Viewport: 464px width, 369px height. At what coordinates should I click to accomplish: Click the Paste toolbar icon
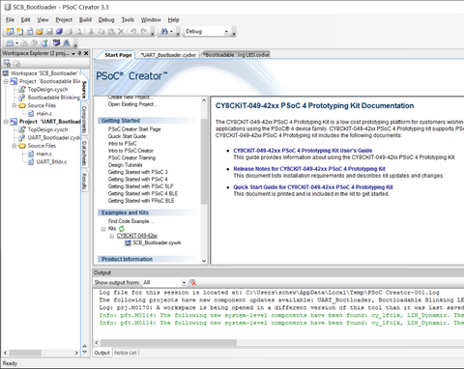pyautogui.click(x=111, y=32)
